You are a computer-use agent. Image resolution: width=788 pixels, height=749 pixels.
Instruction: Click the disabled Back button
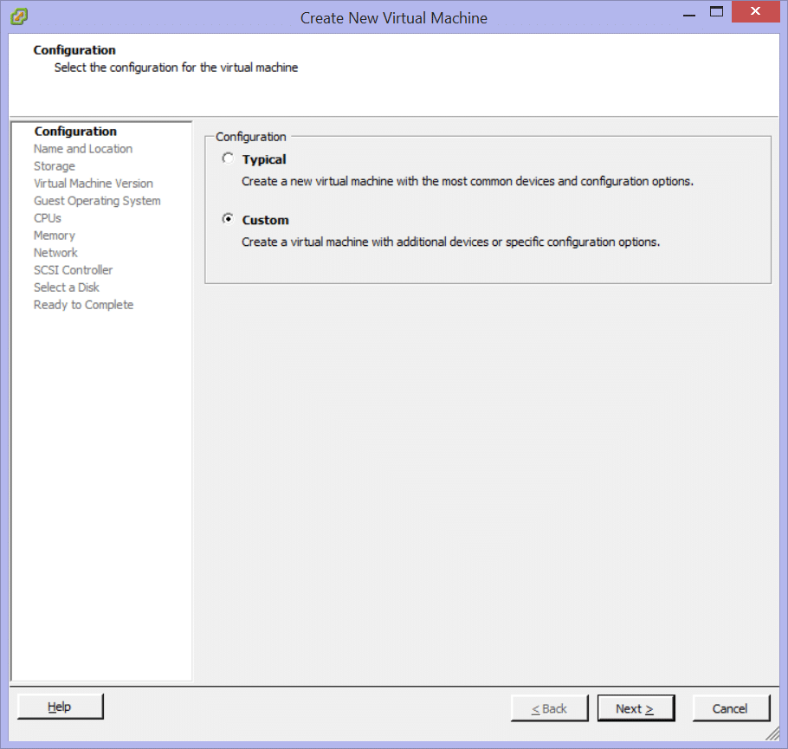pyautogui.click(x=549, y=708)
